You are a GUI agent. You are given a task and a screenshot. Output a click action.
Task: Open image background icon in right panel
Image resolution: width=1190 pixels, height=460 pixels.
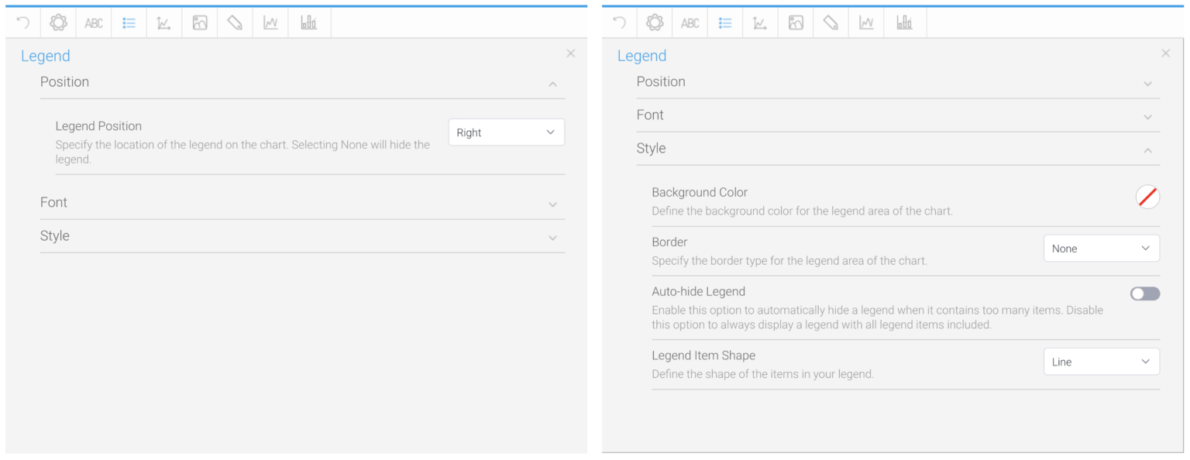(x=796, y=22)
